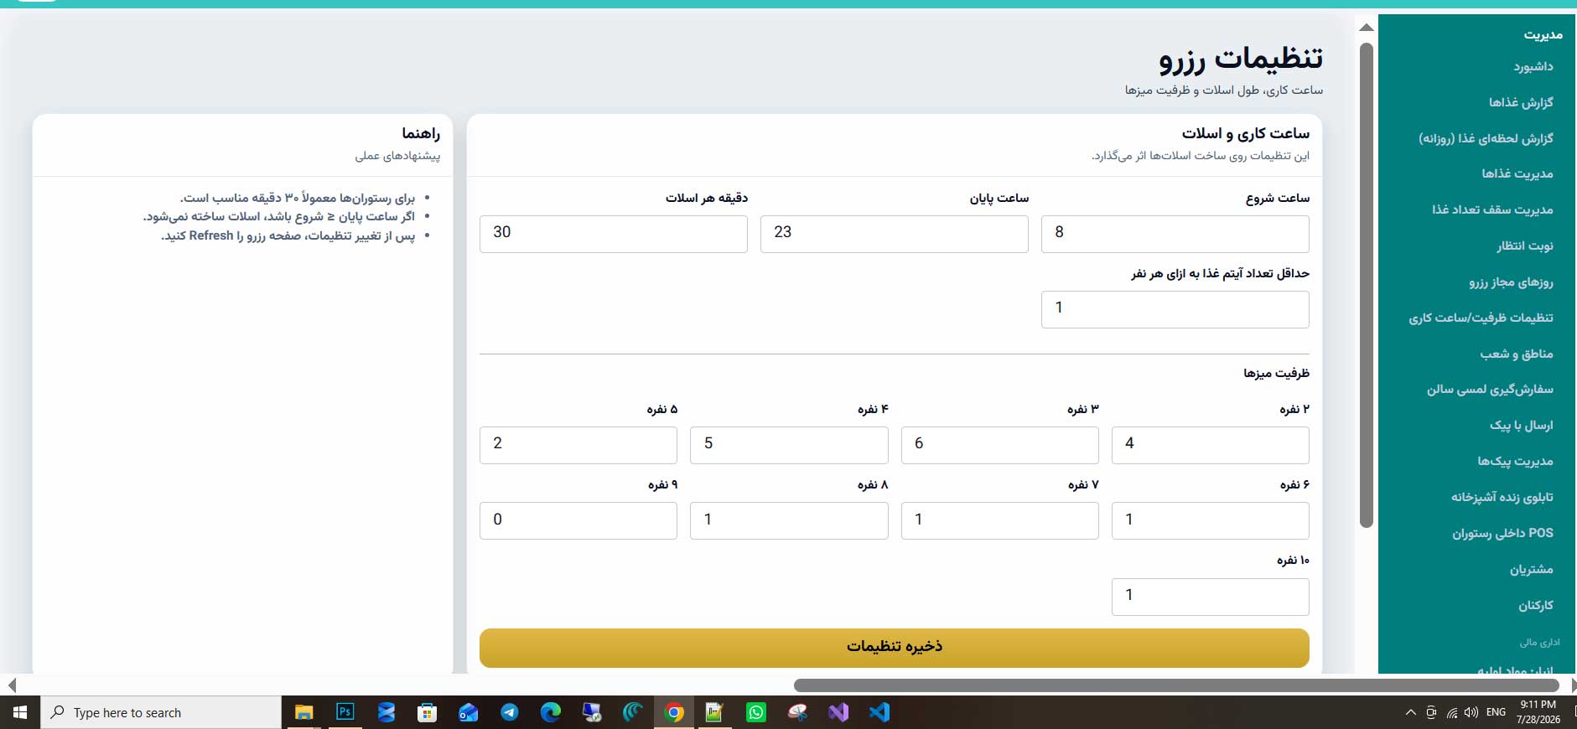Click the vertical scrollbar up arrow
1577x729 pixels.
click(x=1367, y=28)
